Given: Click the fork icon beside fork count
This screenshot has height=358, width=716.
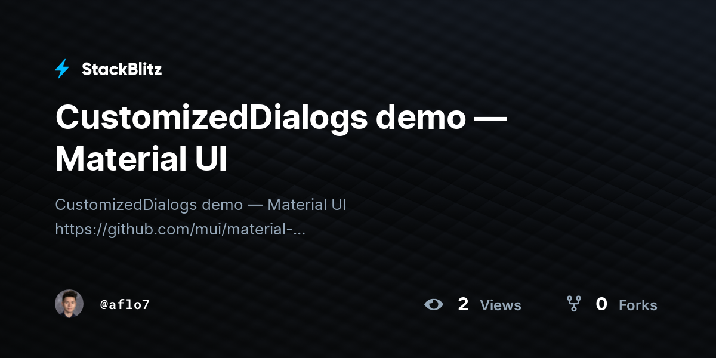Looking at the screenshot, I should tap(573, 304).
